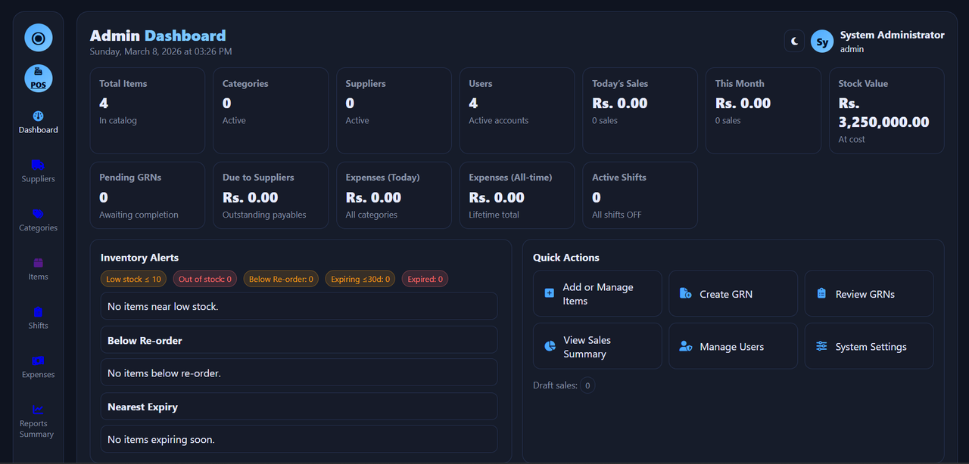This screenshot has height=464, width=969.
Task: Open the Due to Suppliers card
Action: pyautogui.click(x=270, y=195)
